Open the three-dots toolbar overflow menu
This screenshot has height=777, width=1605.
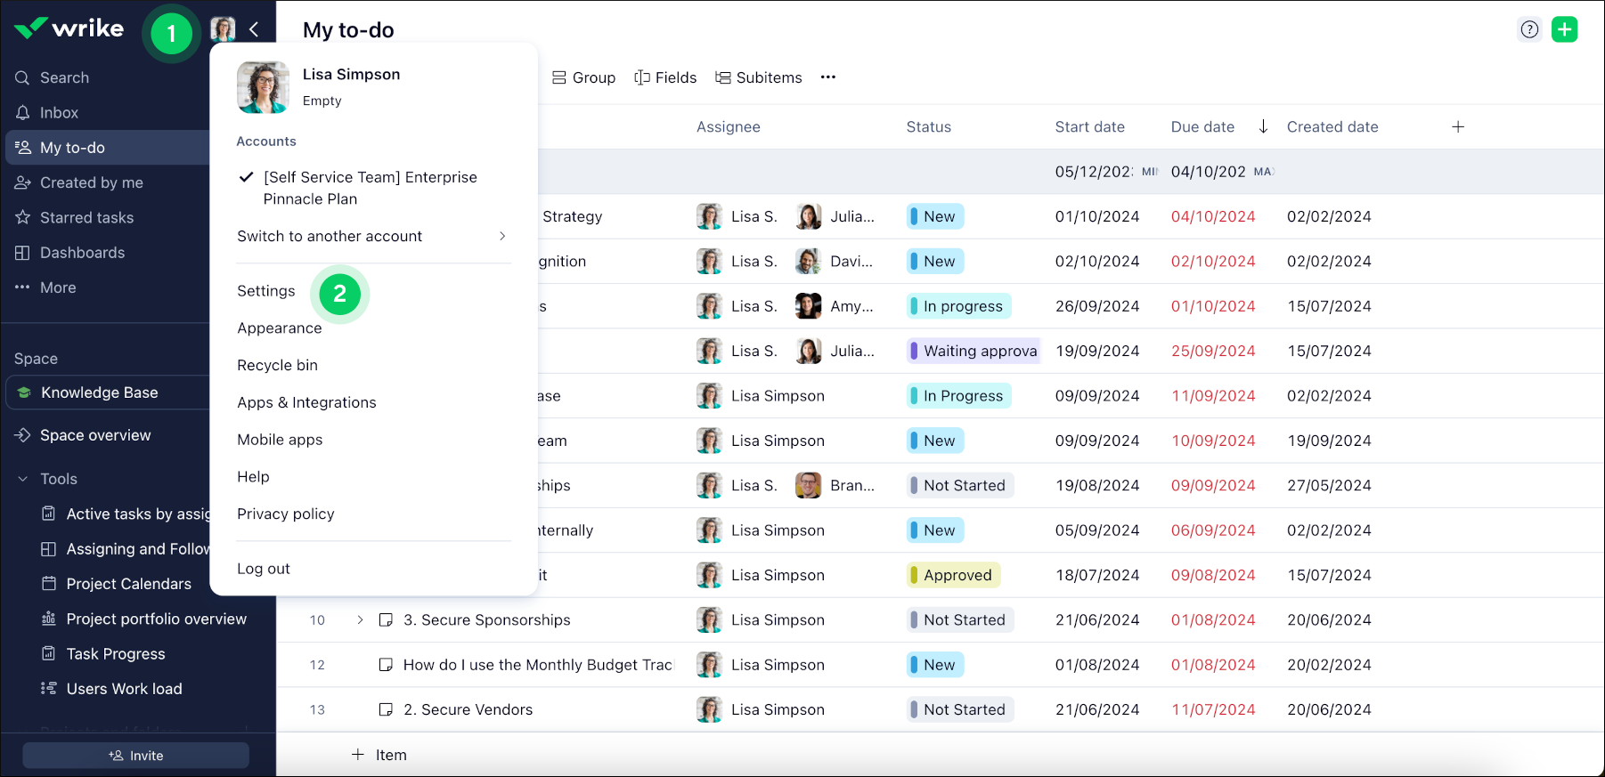pyautogui.click(x=828, y=77)
